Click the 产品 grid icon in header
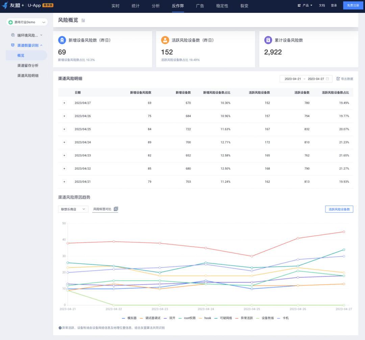This screenshot has height=340, width=365. 299,5
